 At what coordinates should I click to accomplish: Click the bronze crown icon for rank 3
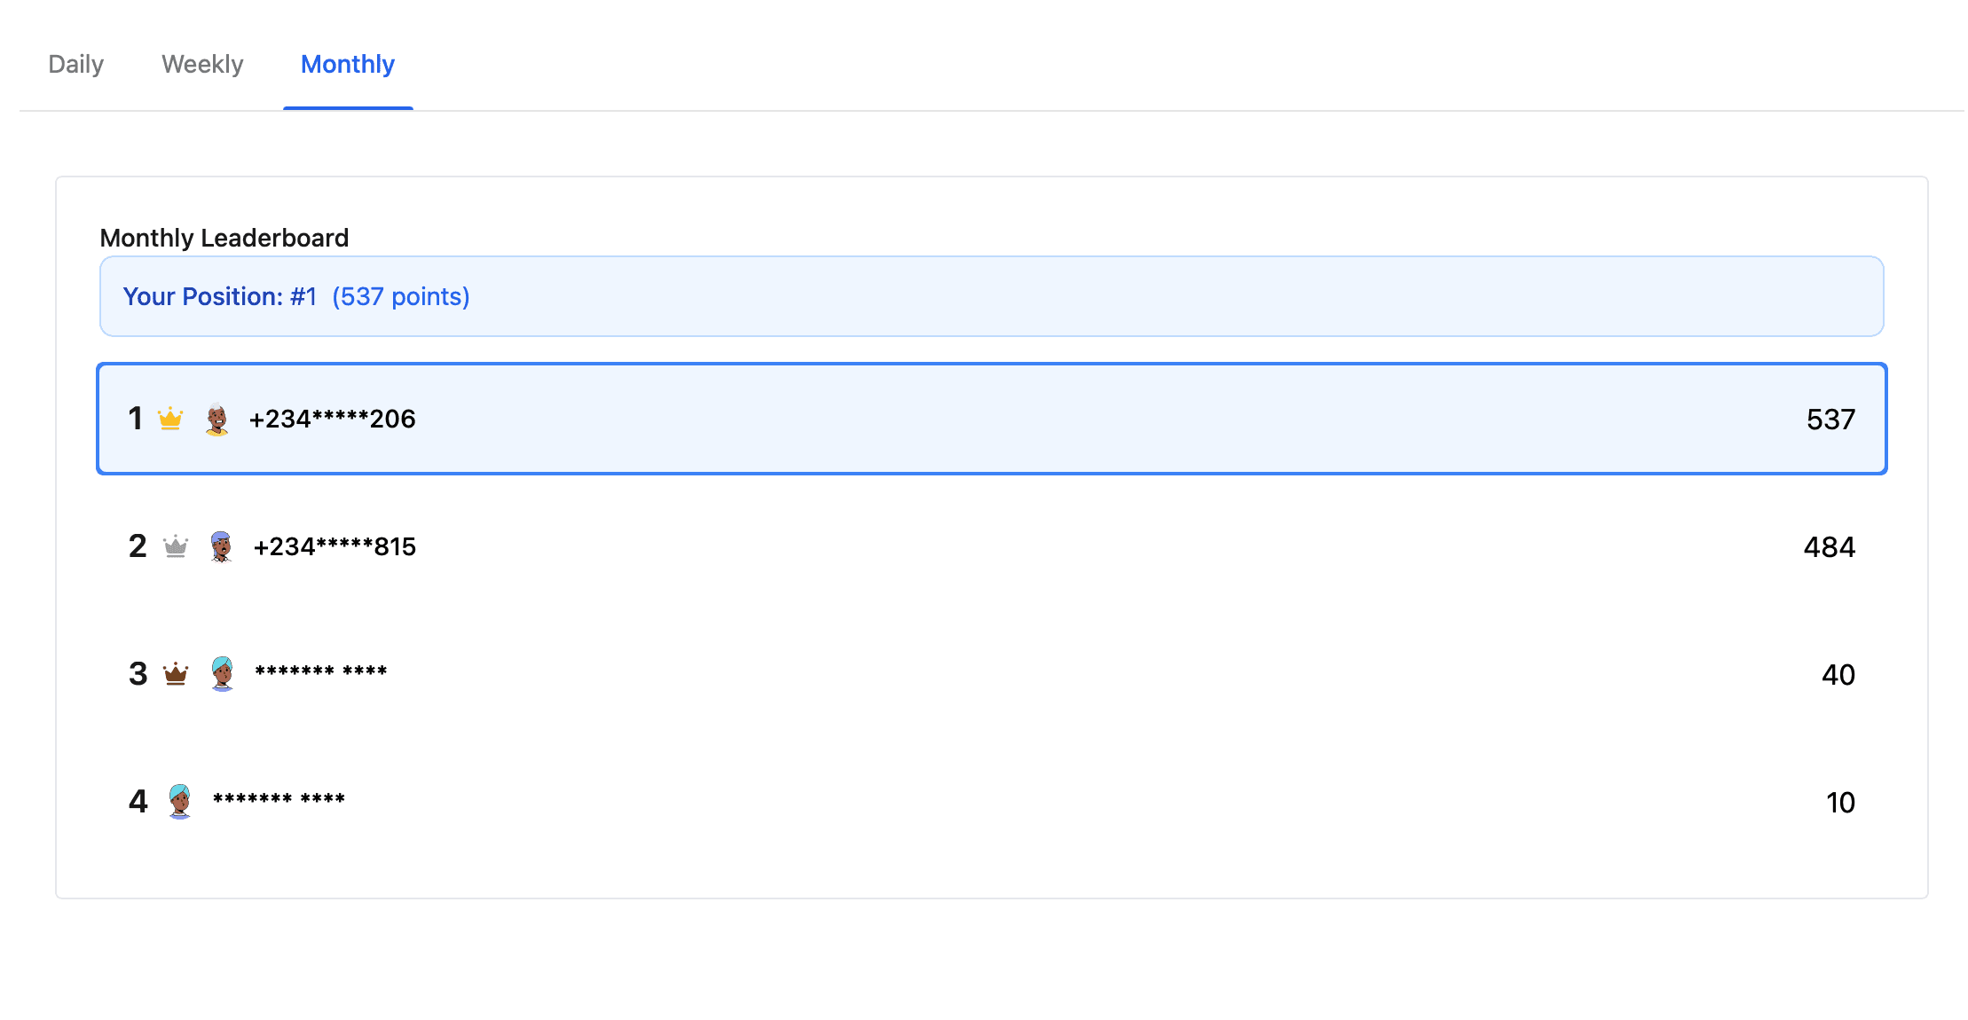coord(176,674)
